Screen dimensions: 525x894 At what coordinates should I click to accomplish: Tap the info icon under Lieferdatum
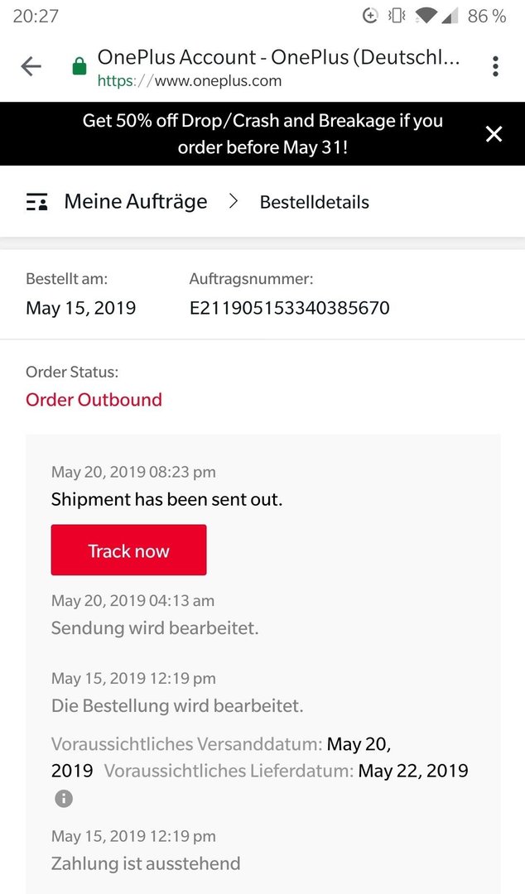coord(64,798)
